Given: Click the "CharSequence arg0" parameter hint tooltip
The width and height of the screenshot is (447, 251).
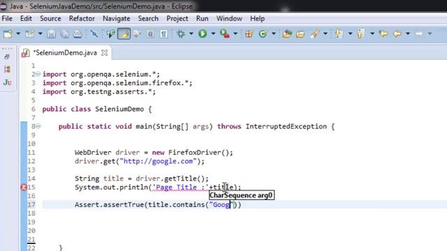Looking at the screenshot, I should [242, 195].
